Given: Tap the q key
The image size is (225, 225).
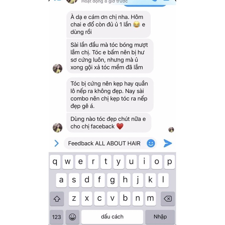Looking at the screenshot, I should click(55, 162).
